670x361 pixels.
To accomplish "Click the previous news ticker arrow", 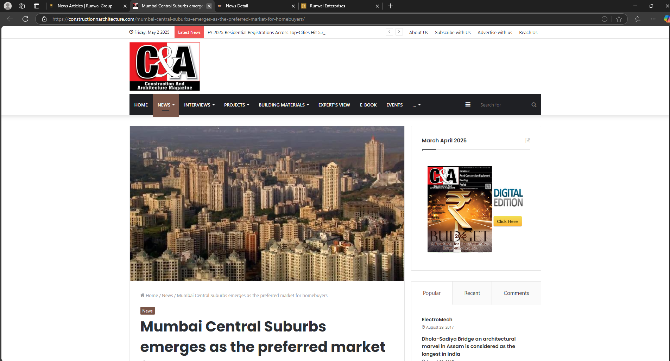I will tap(389, 32).
